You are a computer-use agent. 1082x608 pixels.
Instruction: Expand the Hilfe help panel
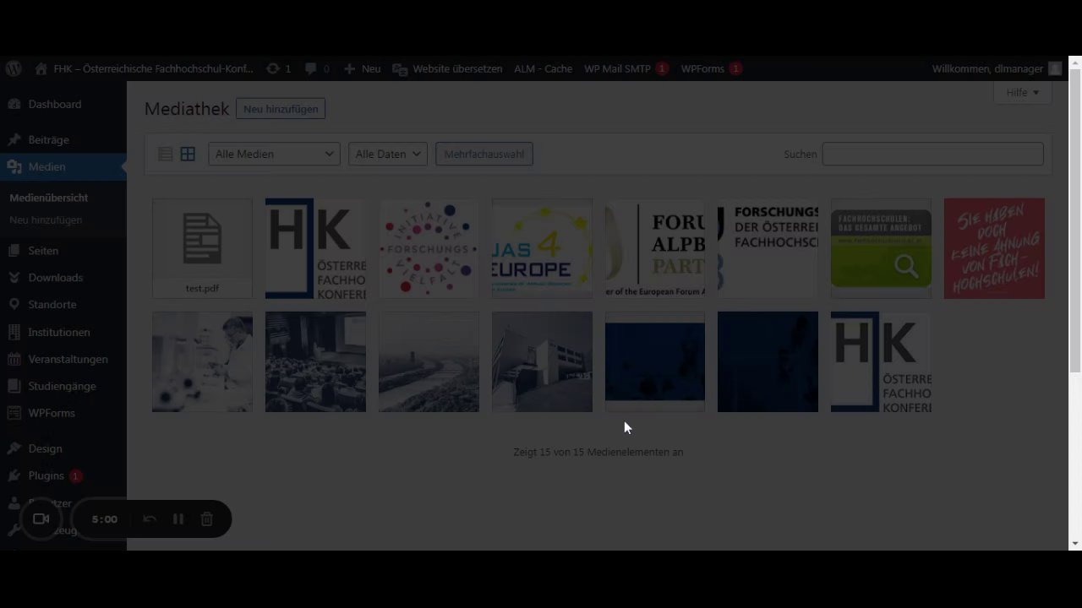(x=1023, y=92)
